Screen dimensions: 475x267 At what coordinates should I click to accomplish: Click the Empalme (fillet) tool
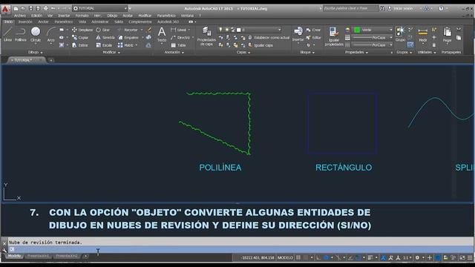[128, 38]
